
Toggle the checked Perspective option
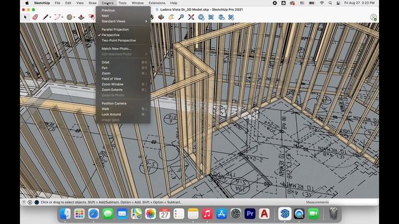123,35
